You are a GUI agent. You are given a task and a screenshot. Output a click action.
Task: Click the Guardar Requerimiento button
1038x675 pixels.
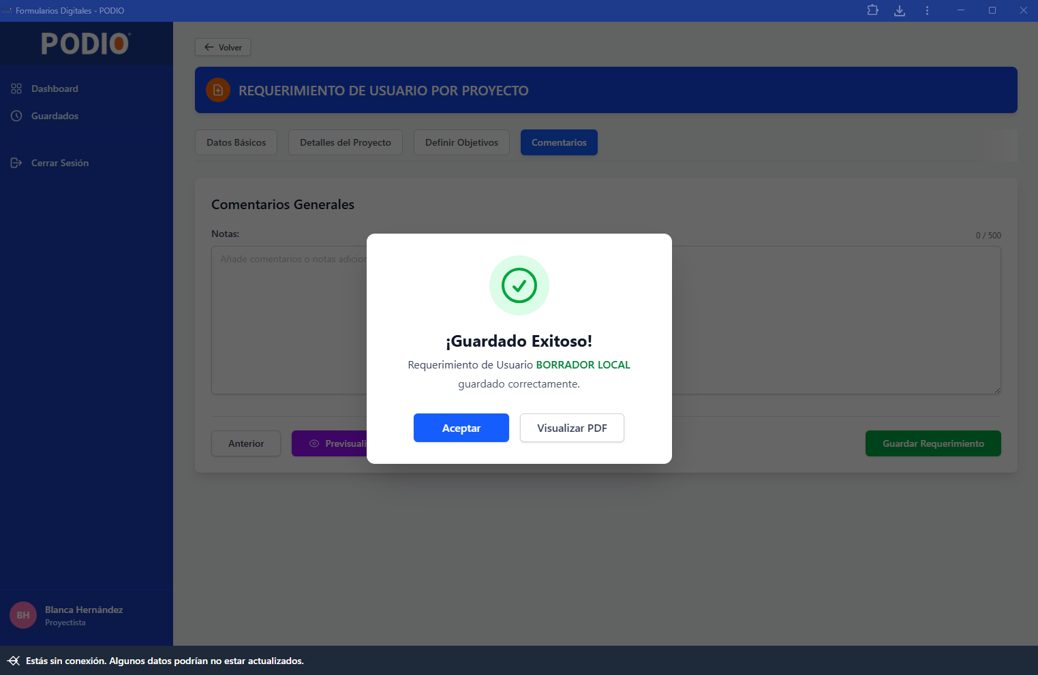click(x=933, y=443)
